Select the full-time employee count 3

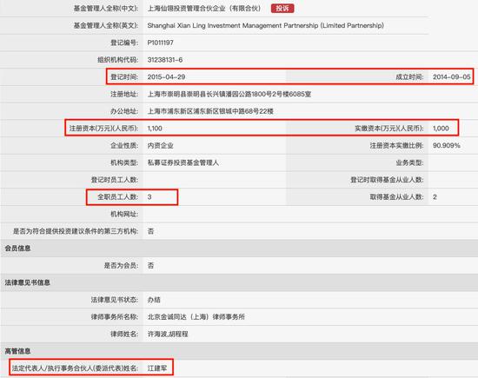coord(149,197)
